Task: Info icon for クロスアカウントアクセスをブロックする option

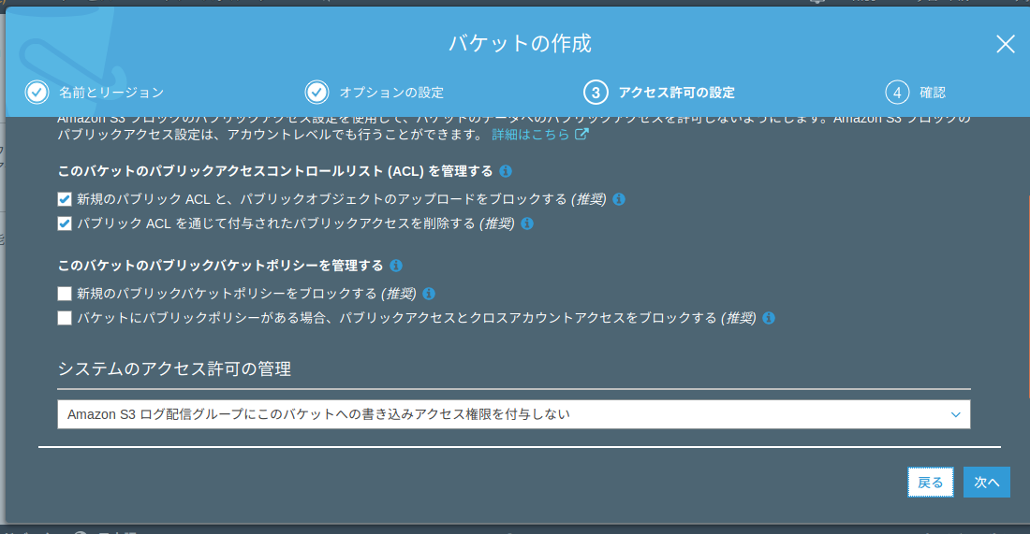Action: [769, 318]
